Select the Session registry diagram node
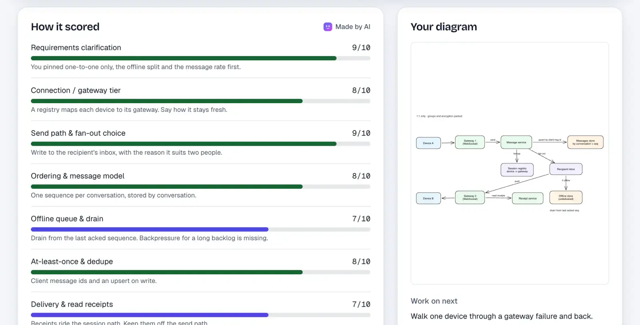 coord(517,170)
